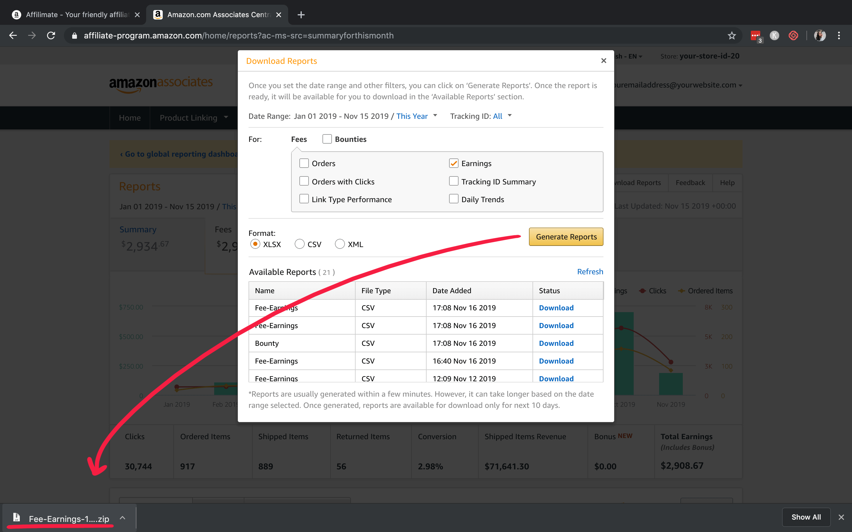852x532 pixels.
Task: Close the Download Reports dialog
Action: (603, 61)
